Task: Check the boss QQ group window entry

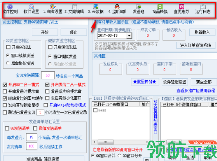Action: pos(95,110)
